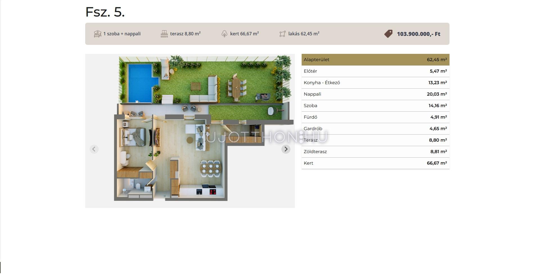The width and height of the screenshot is (533, 274).
Task: Click the garden tree icon
Action: pos(224,34)
